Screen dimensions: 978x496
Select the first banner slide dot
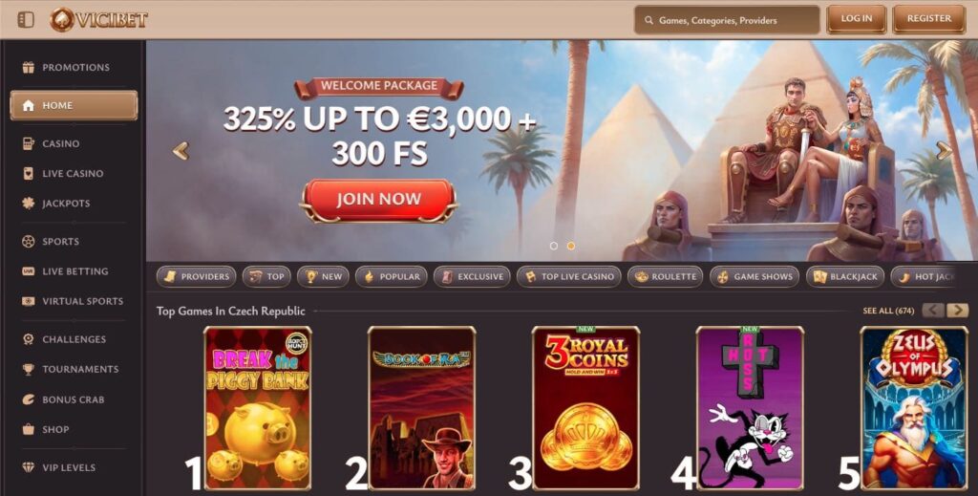pyautogui.click(x=553, y=246)
